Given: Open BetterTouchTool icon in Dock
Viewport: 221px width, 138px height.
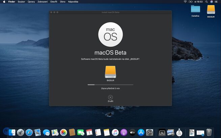Looking at the screenshot, I should click(162, 133).
